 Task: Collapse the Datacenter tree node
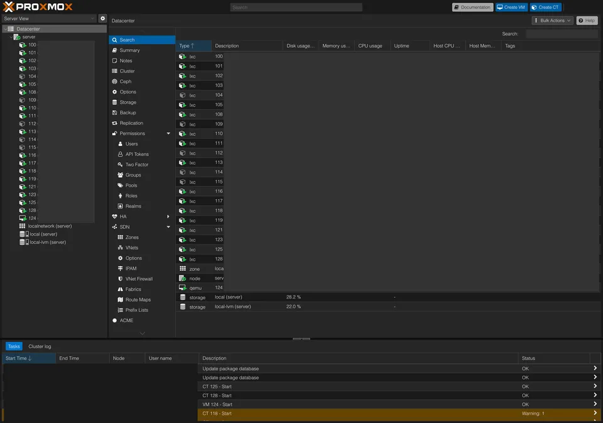(x=6, y=29)
